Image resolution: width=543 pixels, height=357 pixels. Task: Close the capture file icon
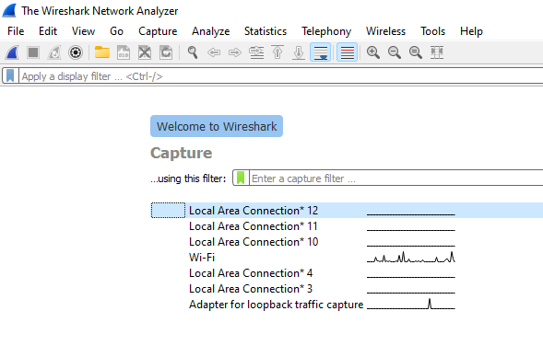click(145, 52)
